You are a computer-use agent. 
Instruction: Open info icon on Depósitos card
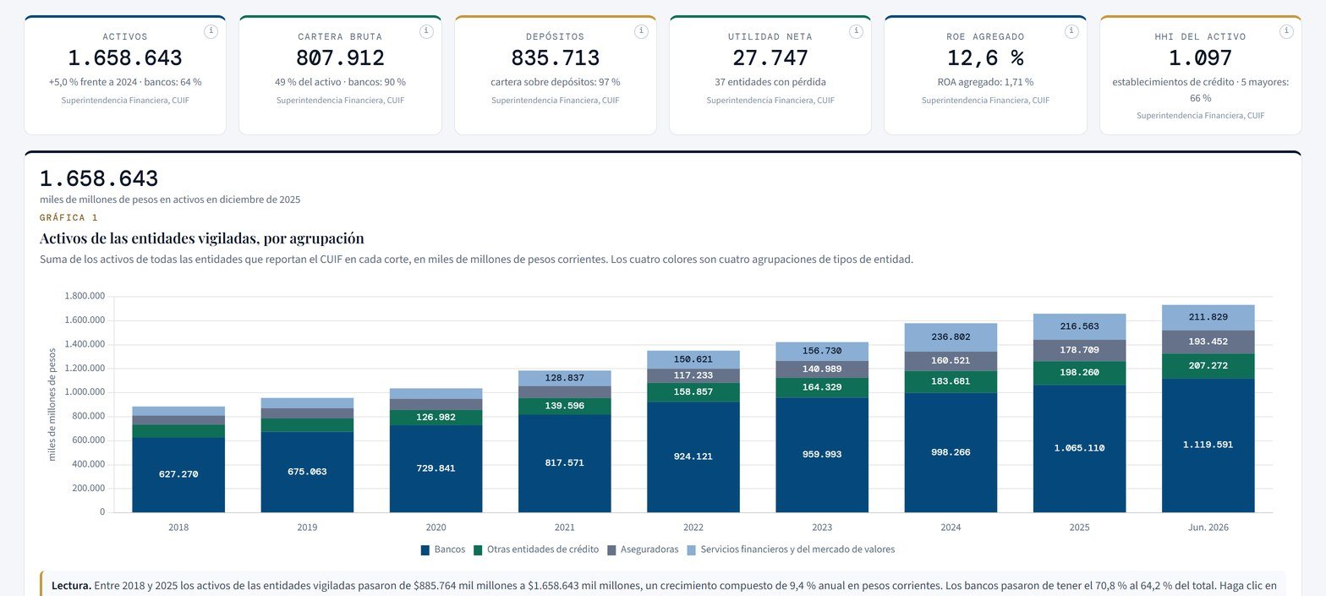tap(642, 31)
